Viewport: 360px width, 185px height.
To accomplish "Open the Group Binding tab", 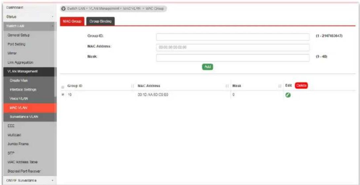I will pos(100,21).
